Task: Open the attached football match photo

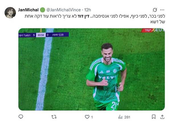Action: (91, 69)
